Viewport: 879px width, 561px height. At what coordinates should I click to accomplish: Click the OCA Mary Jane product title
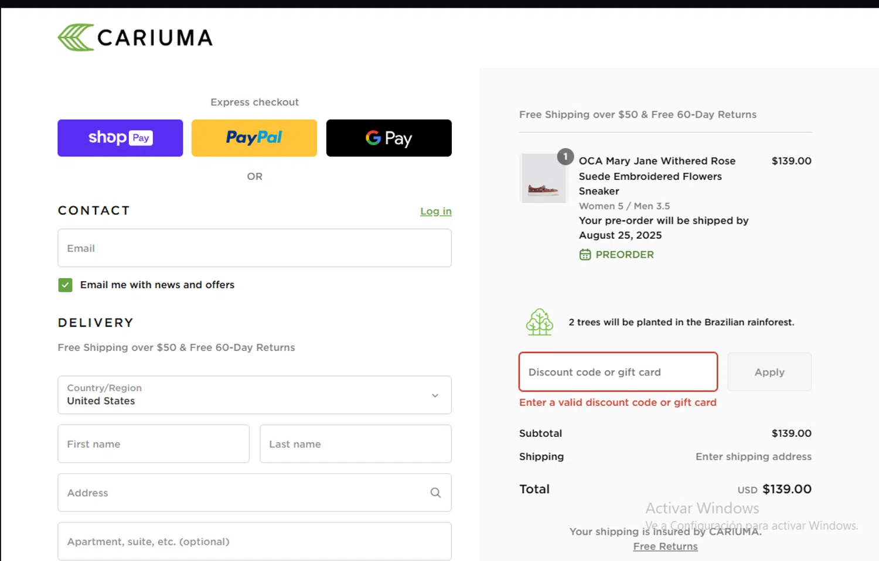(657, 176)
